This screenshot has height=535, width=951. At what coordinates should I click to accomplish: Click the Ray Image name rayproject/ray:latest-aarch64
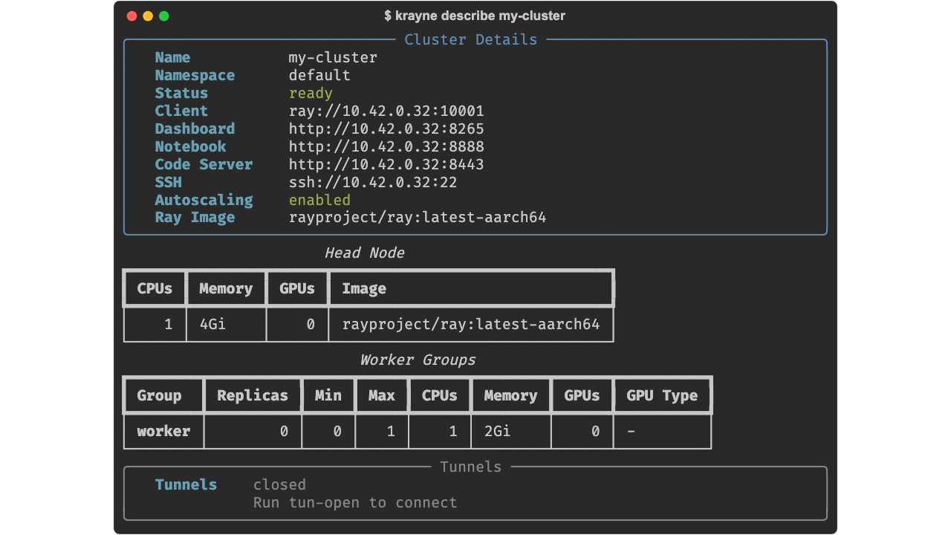coord(418,217)
